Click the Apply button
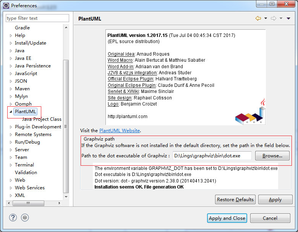 click(275, 199)
